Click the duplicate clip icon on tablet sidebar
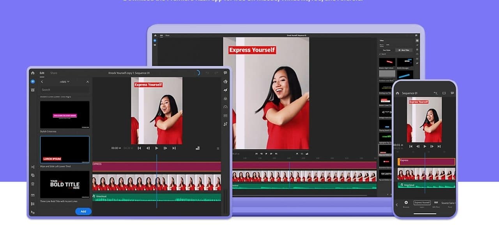This screenshot has width=499, height=234. (x=33, y=175)
